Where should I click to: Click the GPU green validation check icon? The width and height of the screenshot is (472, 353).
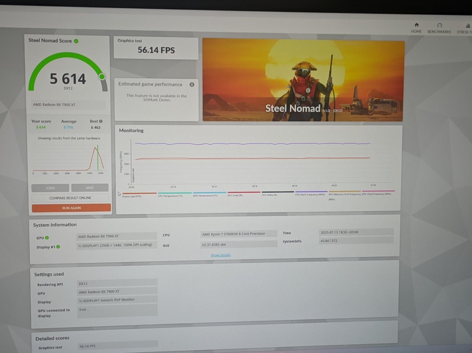[47, 238]
